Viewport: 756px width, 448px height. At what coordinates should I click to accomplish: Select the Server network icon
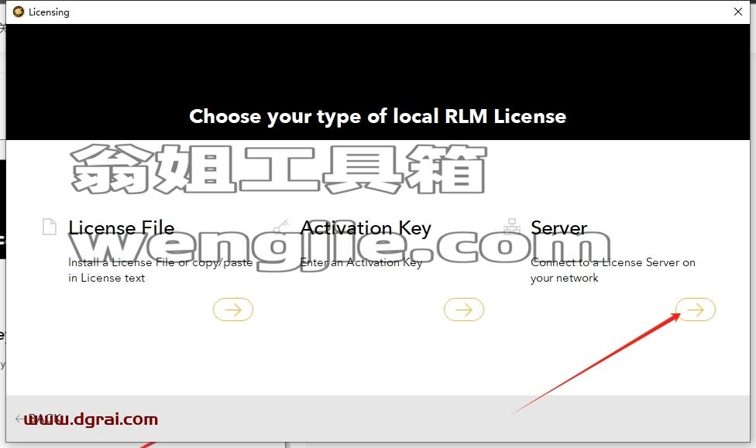[511, 227]
